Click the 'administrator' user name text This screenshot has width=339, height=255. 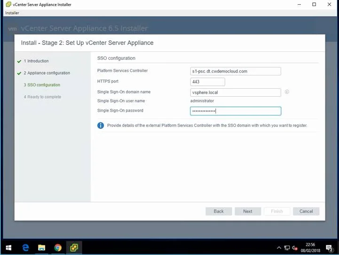pyautogui.click(x=202, y=101)
